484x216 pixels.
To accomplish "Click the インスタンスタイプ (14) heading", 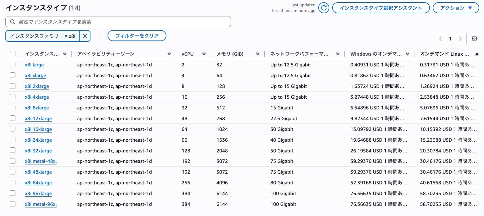I will [43, 8].
